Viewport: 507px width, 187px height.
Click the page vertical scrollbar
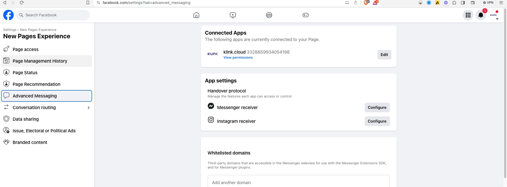pyautogui.click(x=505, y=92)
